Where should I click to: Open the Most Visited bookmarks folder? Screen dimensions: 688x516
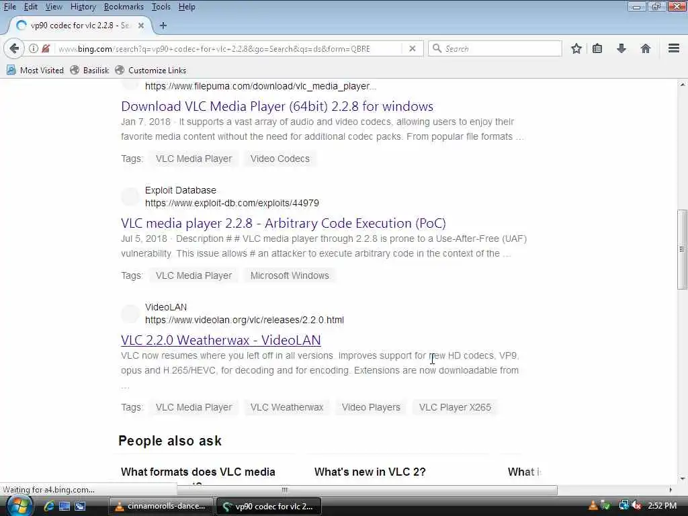click(35, 70)
